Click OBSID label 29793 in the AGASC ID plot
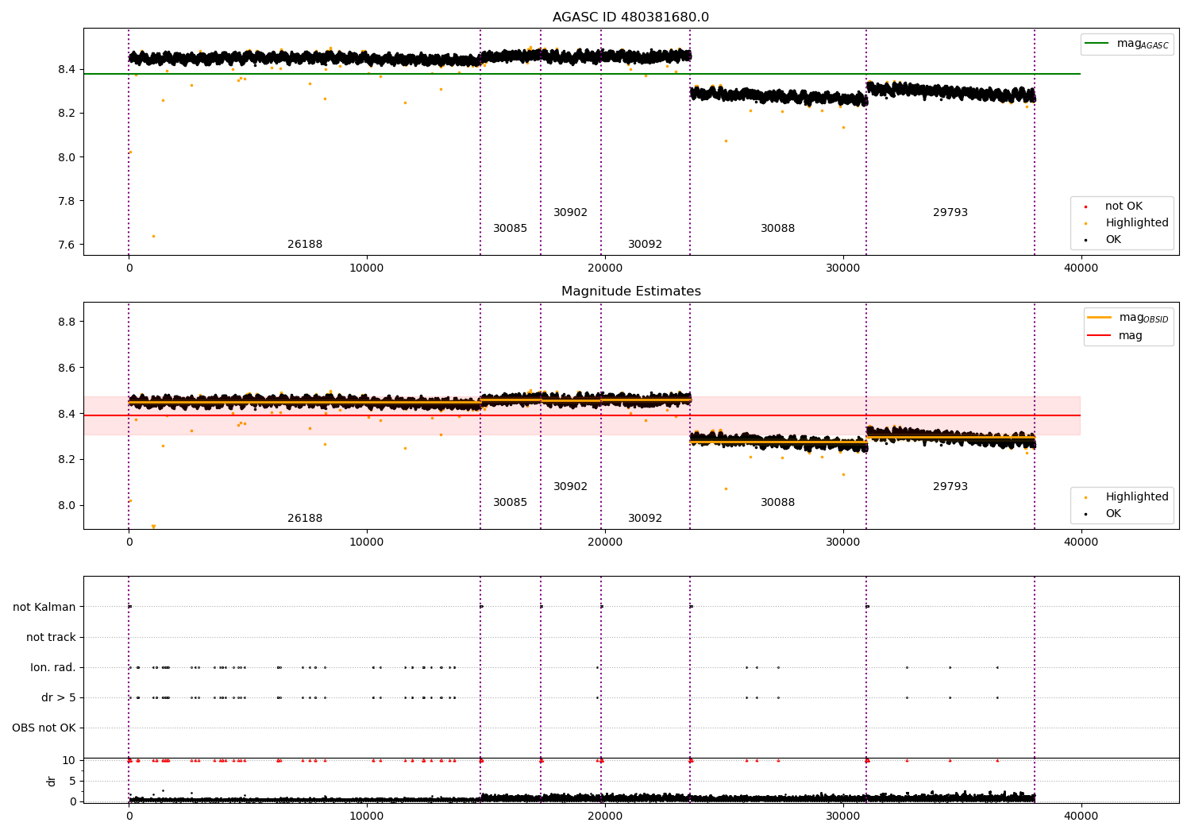The width and height of the screenshot is (1191, 834). [x=950, y=213]
